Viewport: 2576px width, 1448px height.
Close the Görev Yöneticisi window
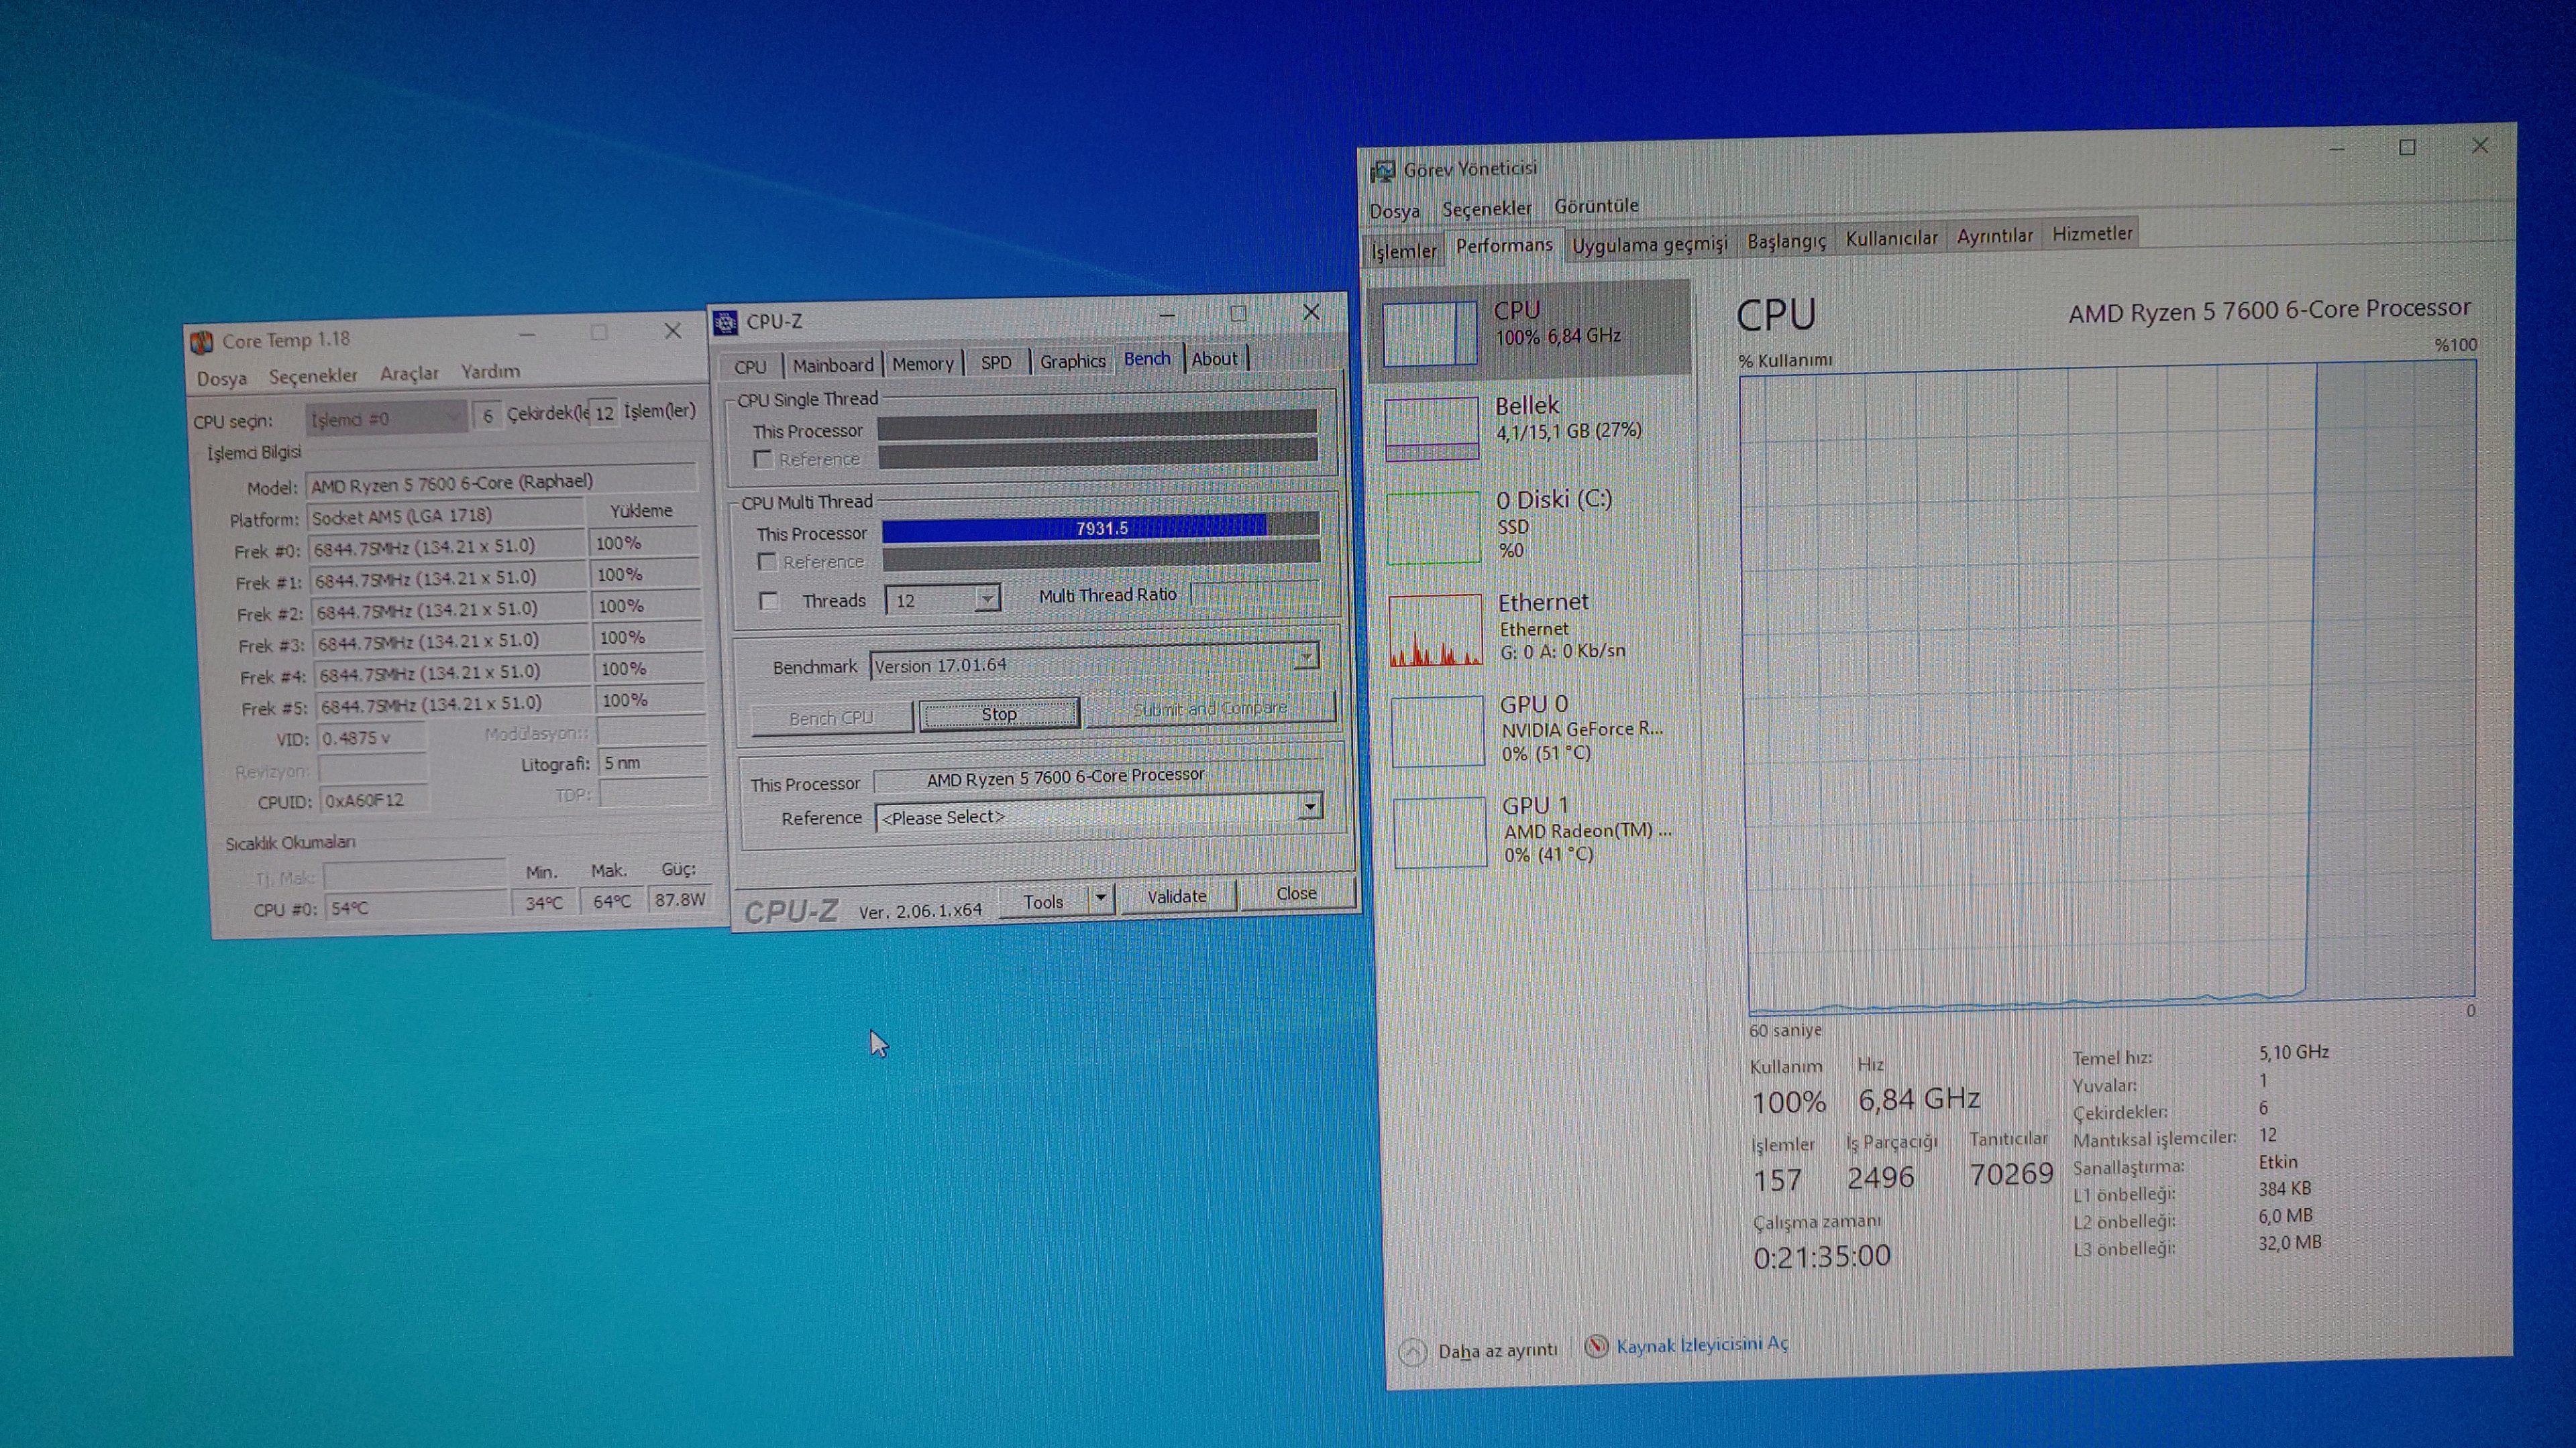click(x=2480, y=146)
